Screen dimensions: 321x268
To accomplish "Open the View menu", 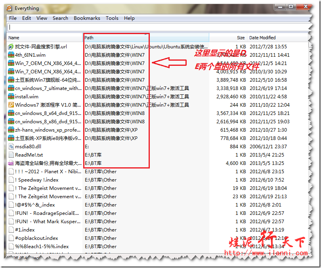I will pyautogui.click(x=42, y=18).
